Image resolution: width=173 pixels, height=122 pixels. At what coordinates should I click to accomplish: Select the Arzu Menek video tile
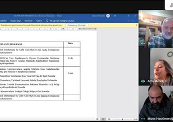click(156, 67)
